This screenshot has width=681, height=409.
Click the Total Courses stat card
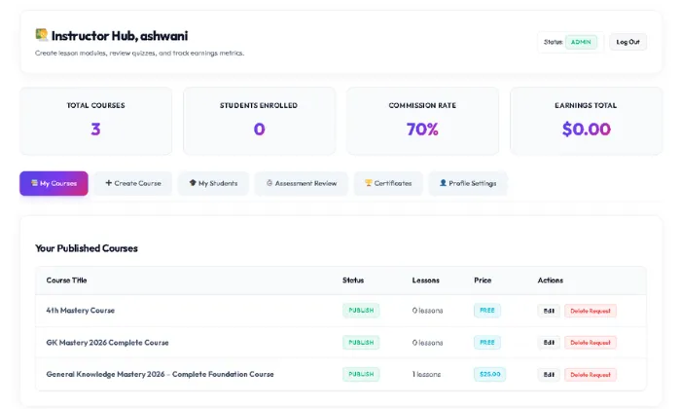tap(96, 121)
